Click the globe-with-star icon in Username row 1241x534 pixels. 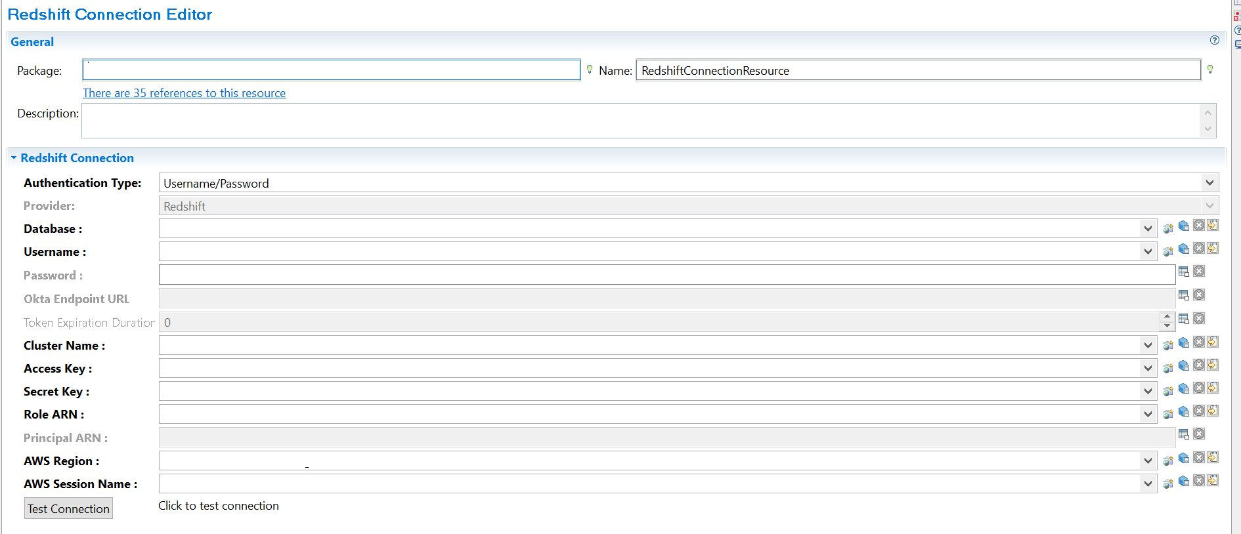pos(1168,252)
